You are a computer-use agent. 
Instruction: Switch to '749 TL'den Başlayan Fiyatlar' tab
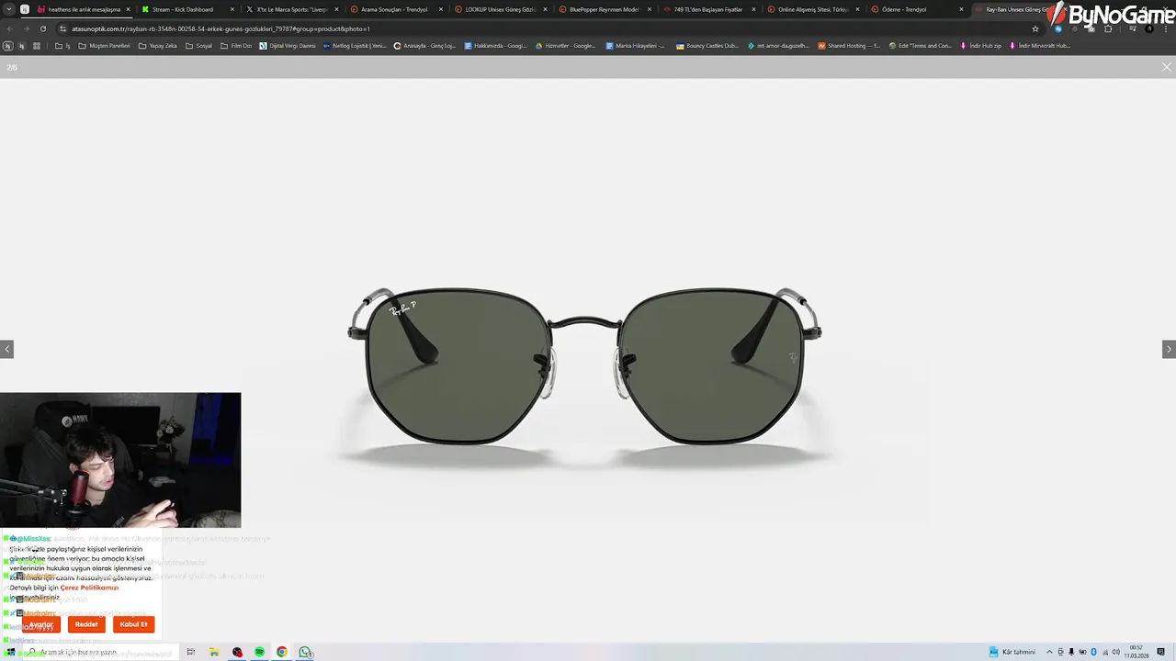[x=708, y=9]
